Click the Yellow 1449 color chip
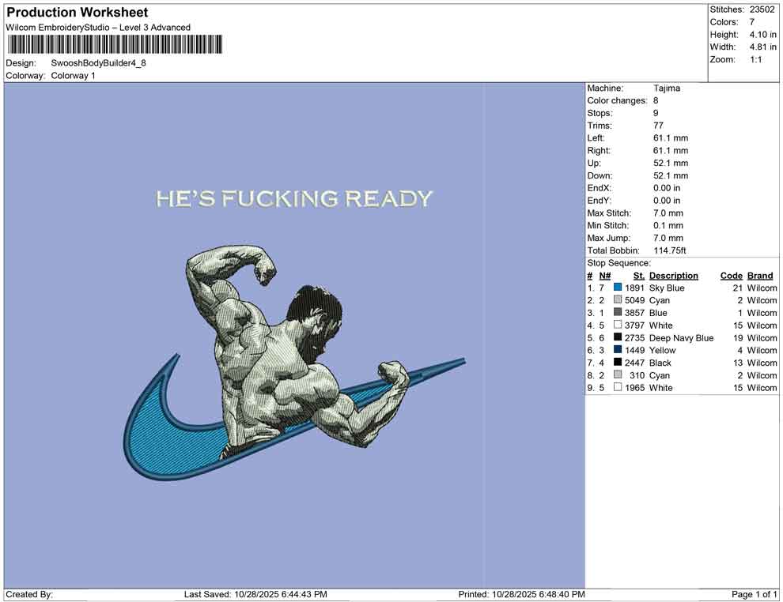783x602 pixels. (x=617, y=350)
